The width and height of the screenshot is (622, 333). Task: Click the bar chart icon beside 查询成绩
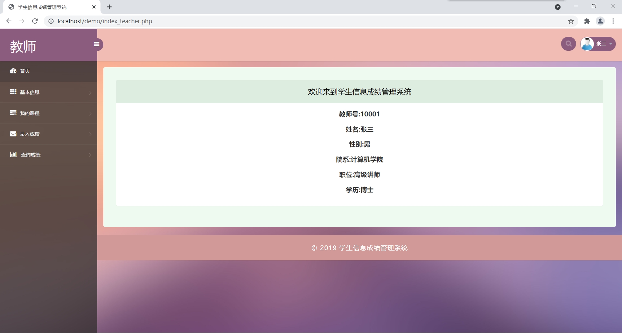[13, 154]
